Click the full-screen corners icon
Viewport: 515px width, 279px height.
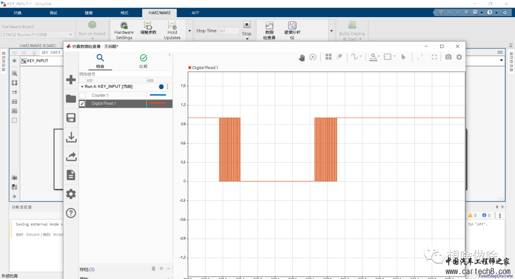click(x=434, y=57)
